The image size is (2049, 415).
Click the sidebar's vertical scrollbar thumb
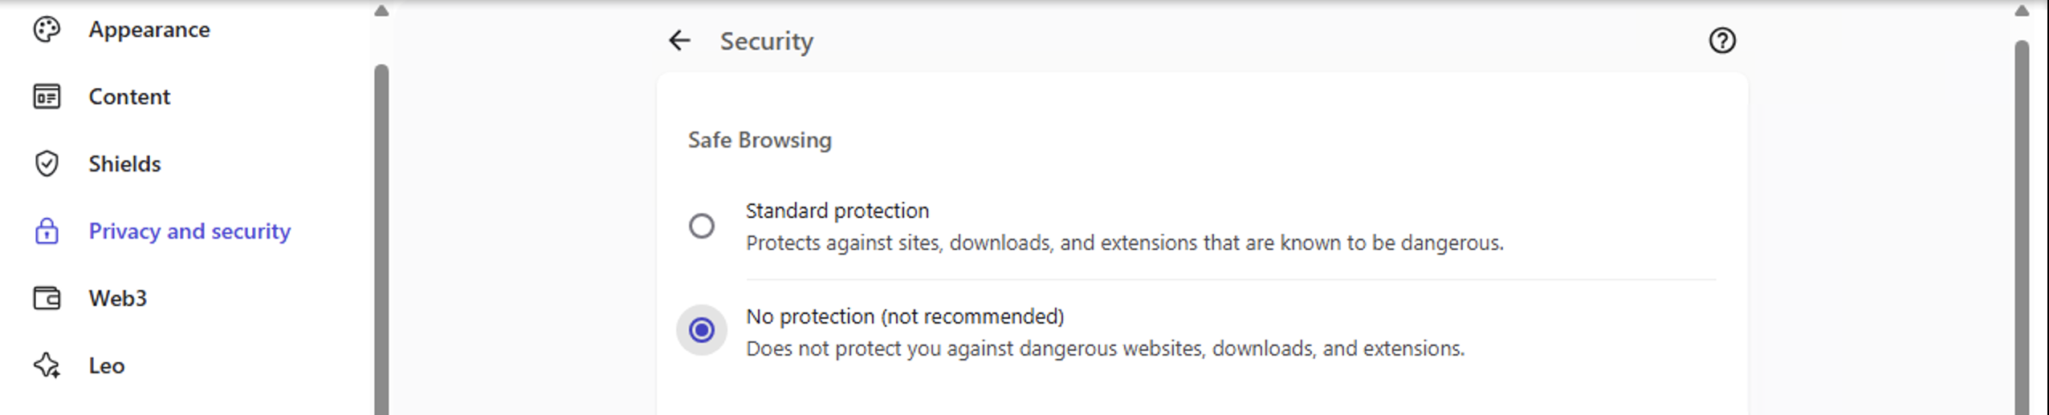point(382,240)
